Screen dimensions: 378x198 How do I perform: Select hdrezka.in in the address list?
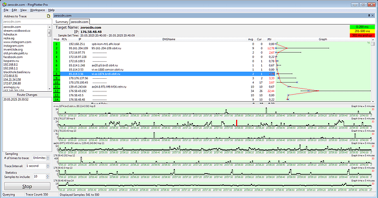pos(10,34)
